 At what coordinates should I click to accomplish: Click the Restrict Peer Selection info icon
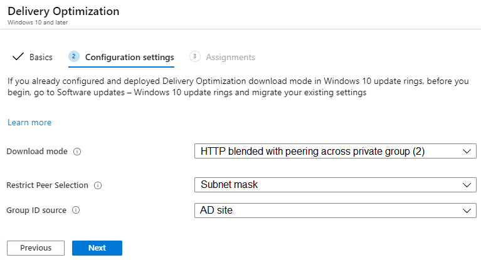point(98,185)
